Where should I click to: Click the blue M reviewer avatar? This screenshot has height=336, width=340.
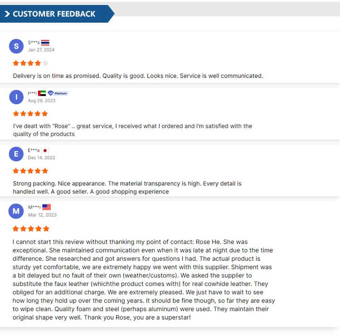point(16,211)
